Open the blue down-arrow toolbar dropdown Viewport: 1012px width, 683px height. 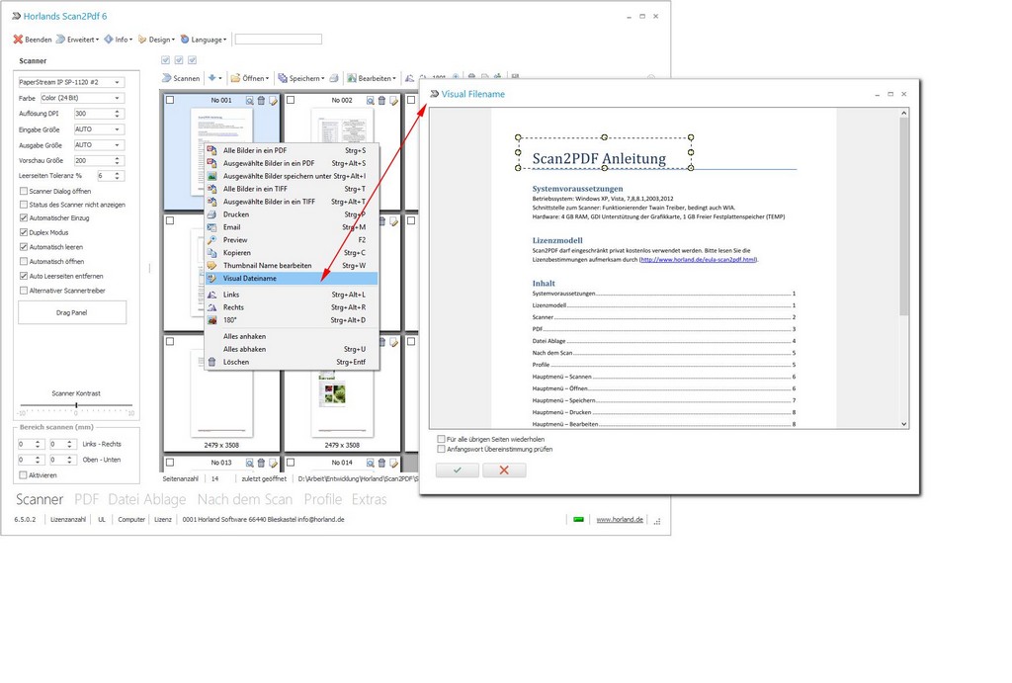coord(214,78)
